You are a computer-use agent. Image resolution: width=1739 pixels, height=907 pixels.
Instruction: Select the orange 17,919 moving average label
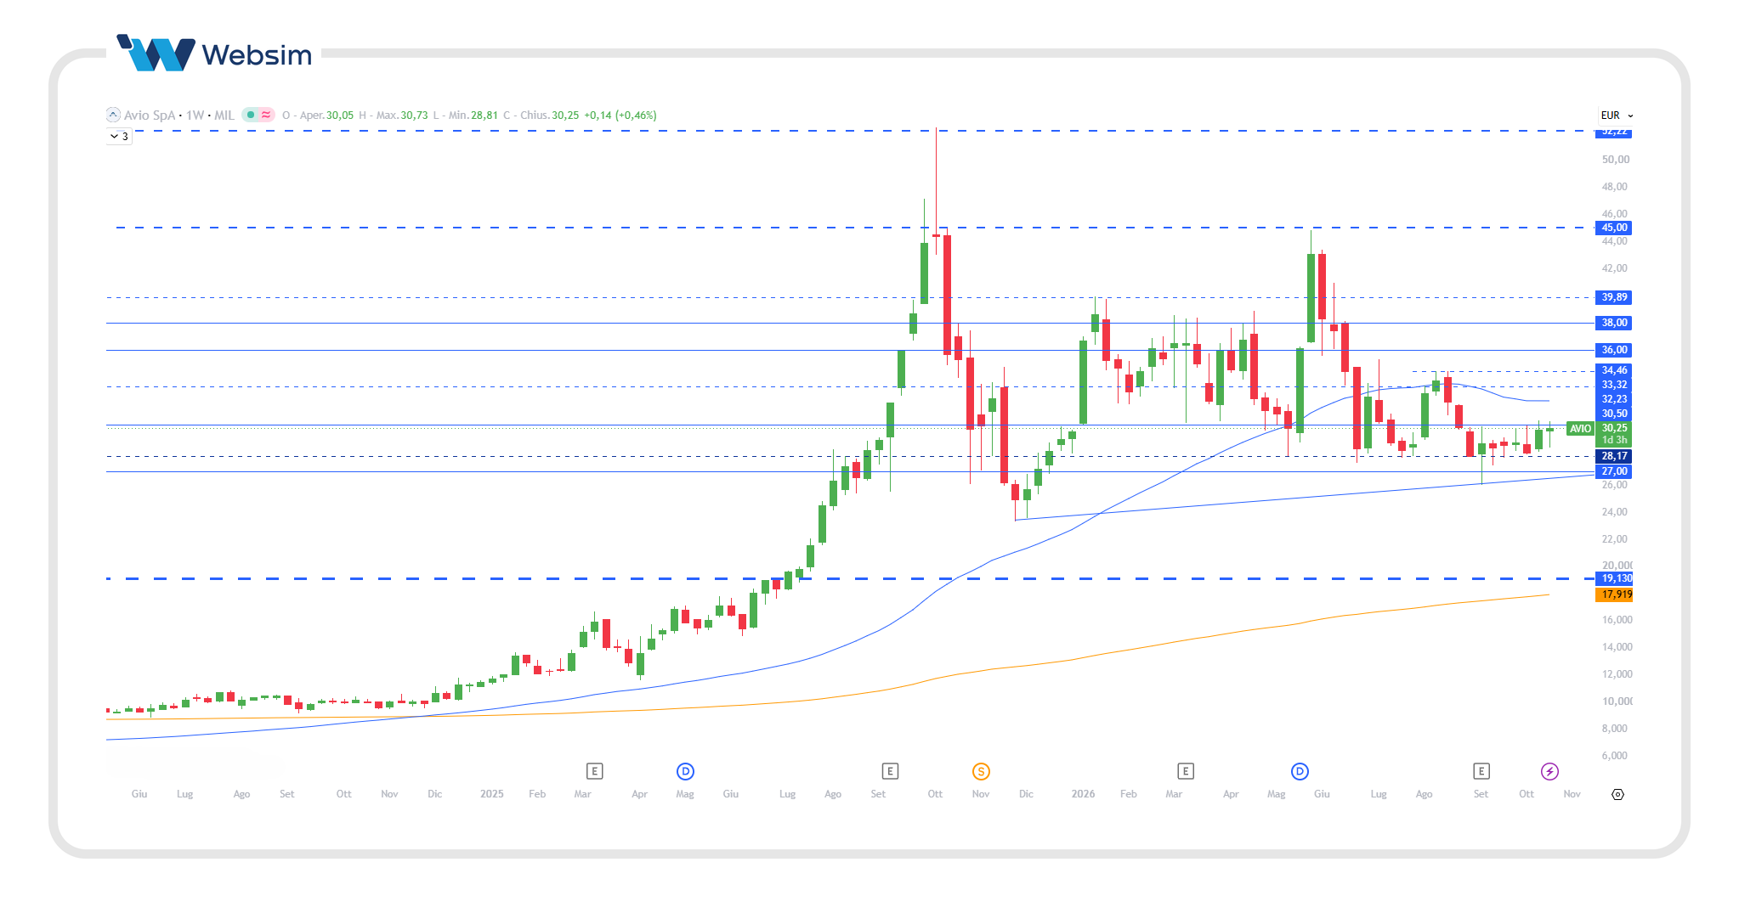1615,594
